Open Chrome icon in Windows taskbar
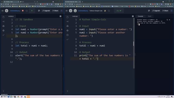174x98 pixels. tap(18, 97)
